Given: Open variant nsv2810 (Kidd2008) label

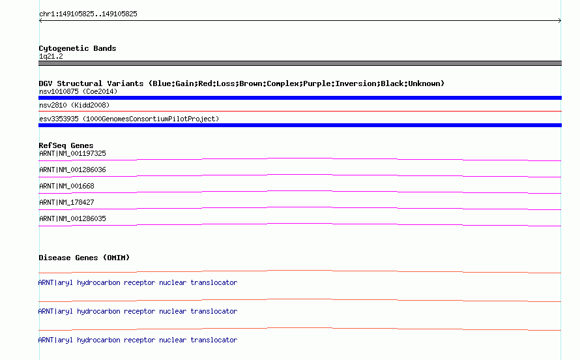Looking at the screenshot, I should click(74, 105).
